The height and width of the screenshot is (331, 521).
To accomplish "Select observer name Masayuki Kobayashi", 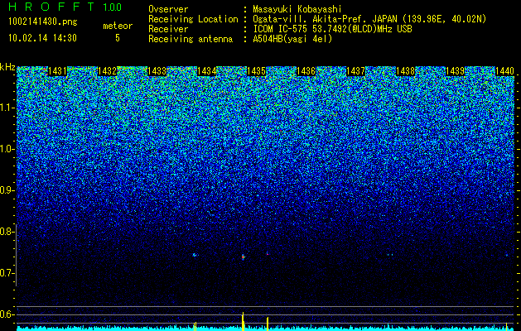I will [x=297, y=9].
